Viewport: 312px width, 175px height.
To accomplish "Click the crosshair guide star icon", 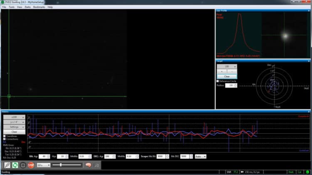I will 23,165.
